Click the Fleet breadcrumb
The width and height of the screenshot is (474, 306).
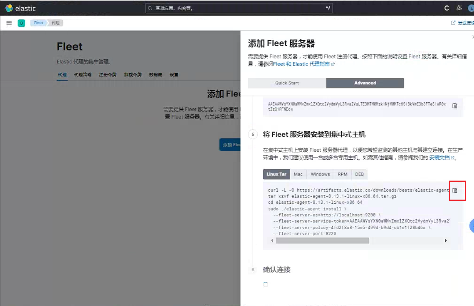tap(38, 23)
